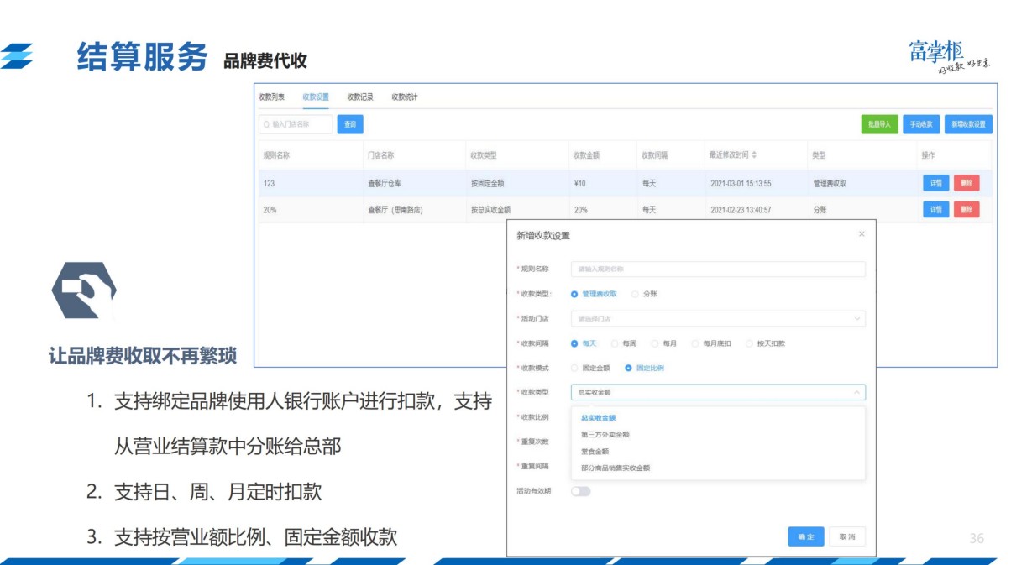This screenshot has height=565, width=1011.
Task: Delete the 20% rule
Action: pyautogui.click(x=968, y=208)
